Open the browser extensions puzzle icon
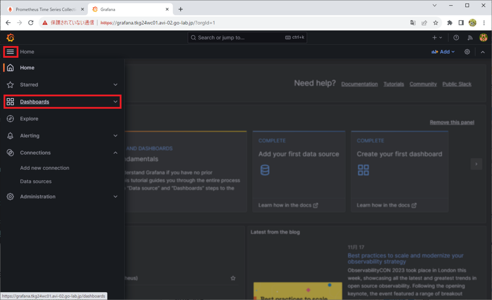Image resolution: width=492 pixels, height=300 pixels. click(450, 23)
